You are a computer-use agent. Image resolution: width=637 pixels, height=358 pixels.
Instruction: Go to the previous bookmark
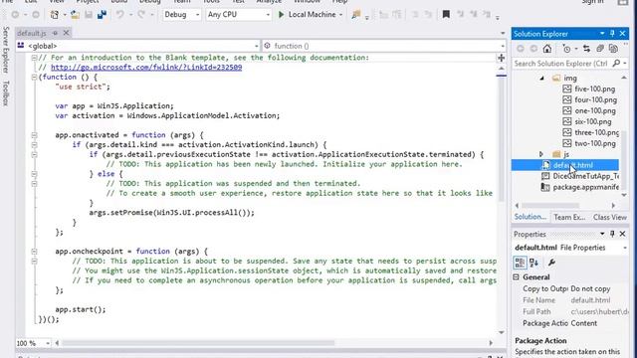tap(460, 15)
